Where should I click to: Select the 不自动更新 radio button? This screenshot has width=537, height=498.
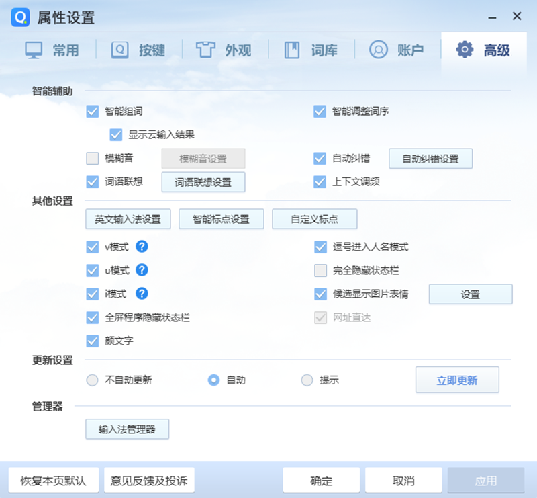click(x=92, y=380)
